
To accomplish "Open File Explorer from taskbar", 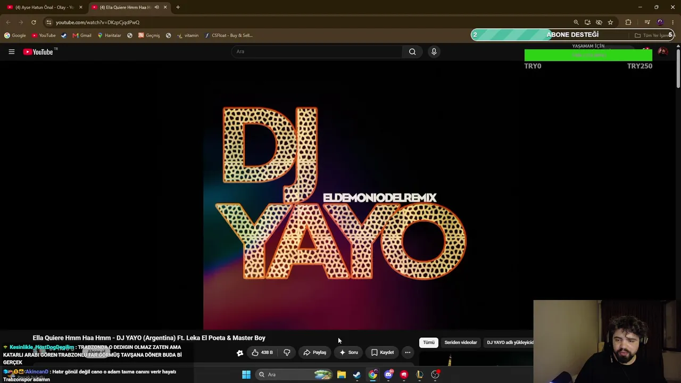I will [x=342, y=374].
